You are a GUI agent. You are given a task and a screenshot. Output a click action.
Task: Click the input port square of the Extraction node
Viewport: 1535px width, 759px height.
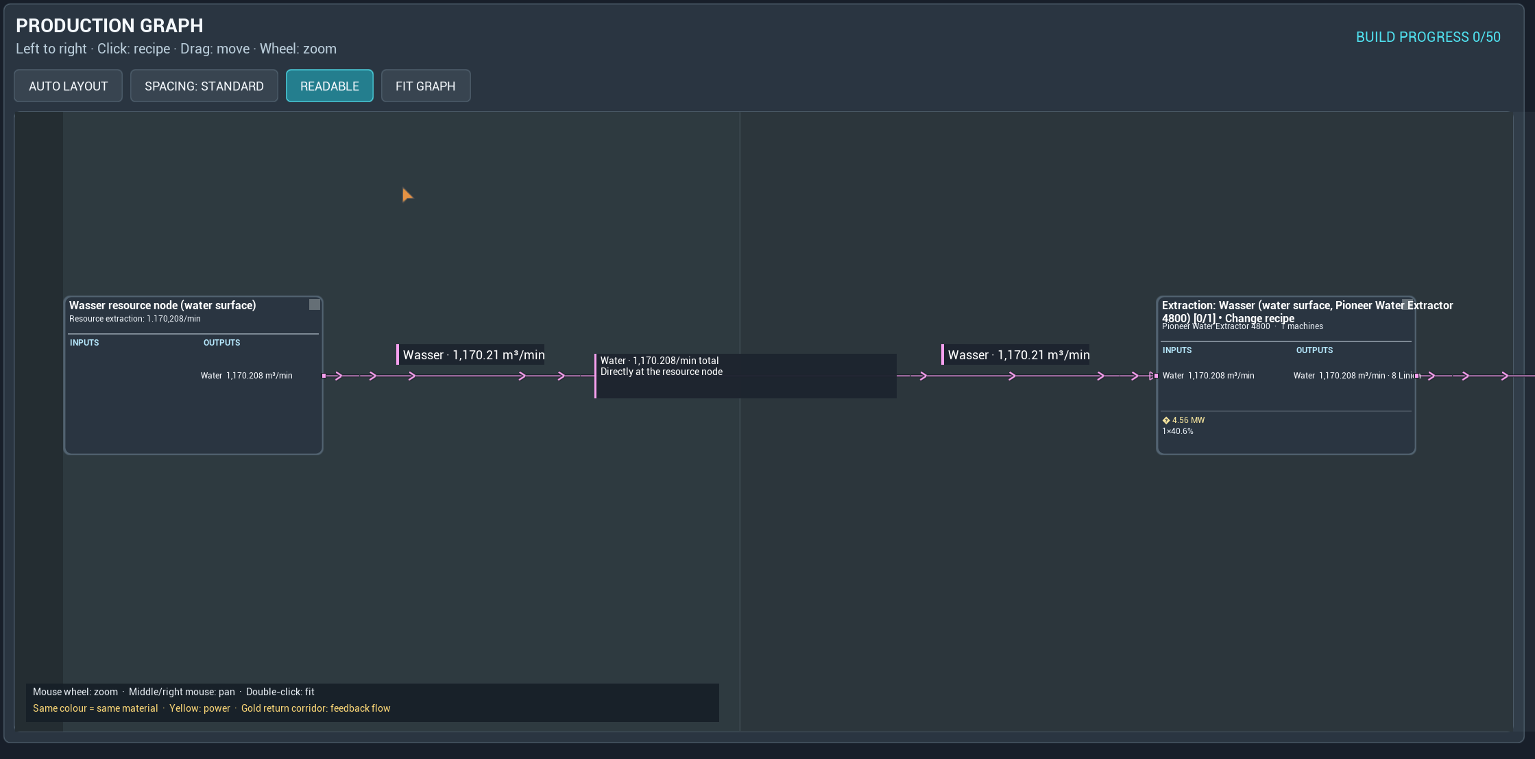1156,376
